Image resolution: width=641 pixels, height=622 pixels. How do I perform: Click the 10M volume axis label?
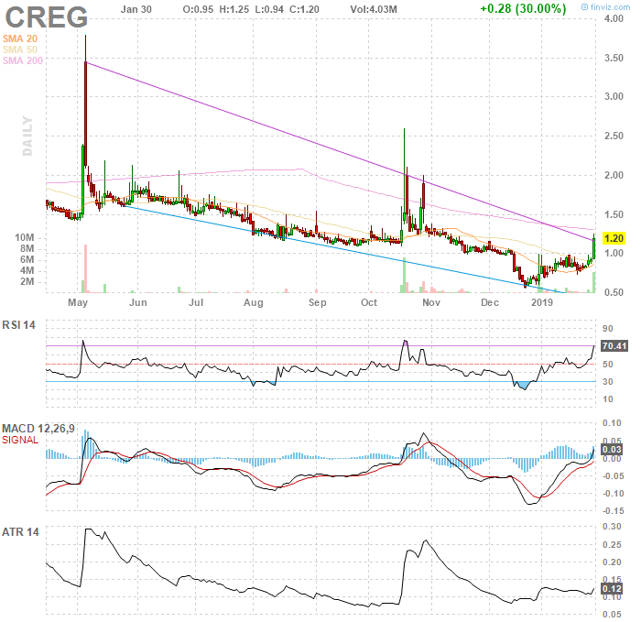click(25, 237)
